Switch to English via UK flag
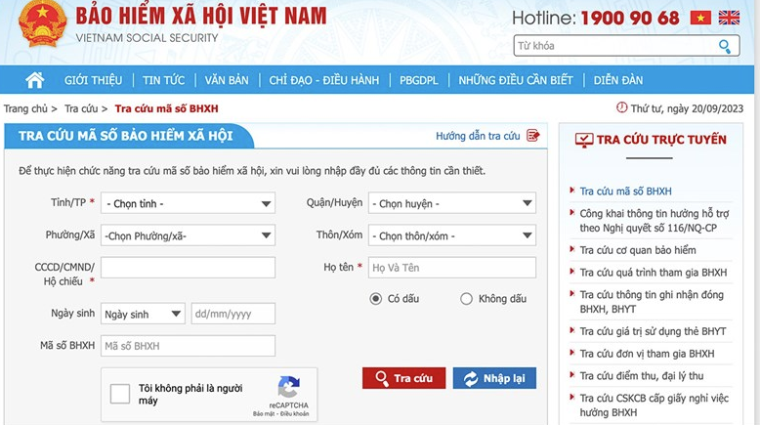The width and height of the screenshot is (760, 425). (729, 18)
